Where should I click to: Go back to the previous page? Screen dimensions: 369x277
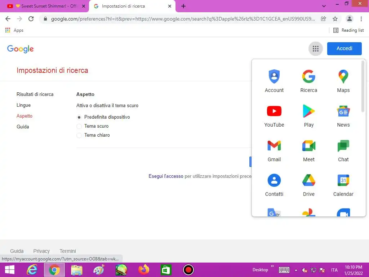[x=8, y=19]
